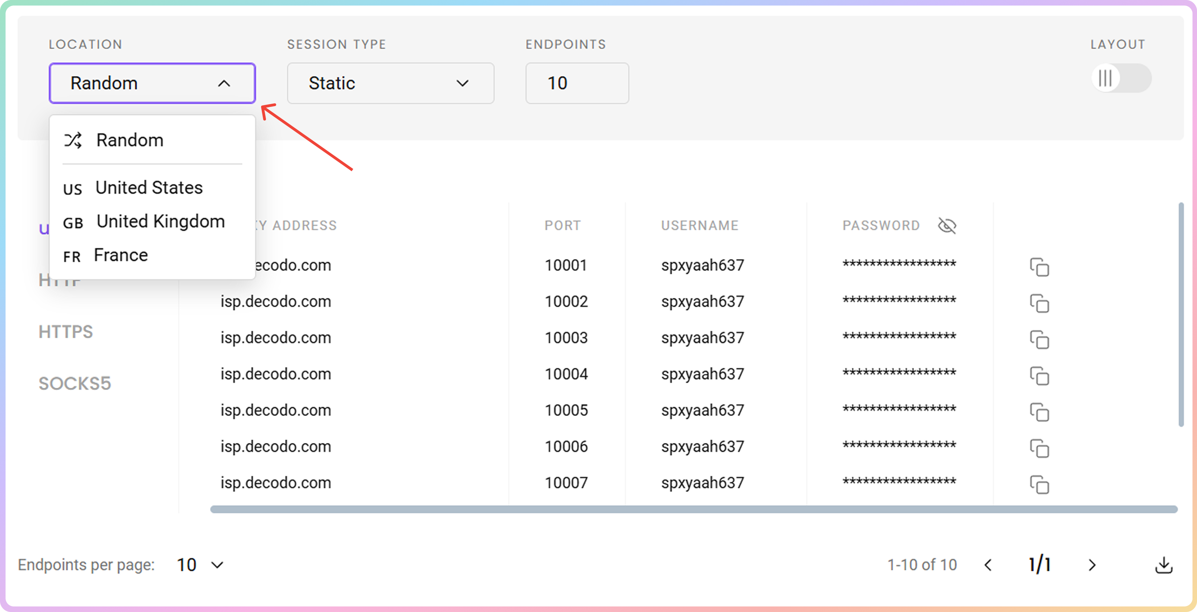1197x612 pixels.
Task: Download the endpoints list
Action: coord(1163,565)
